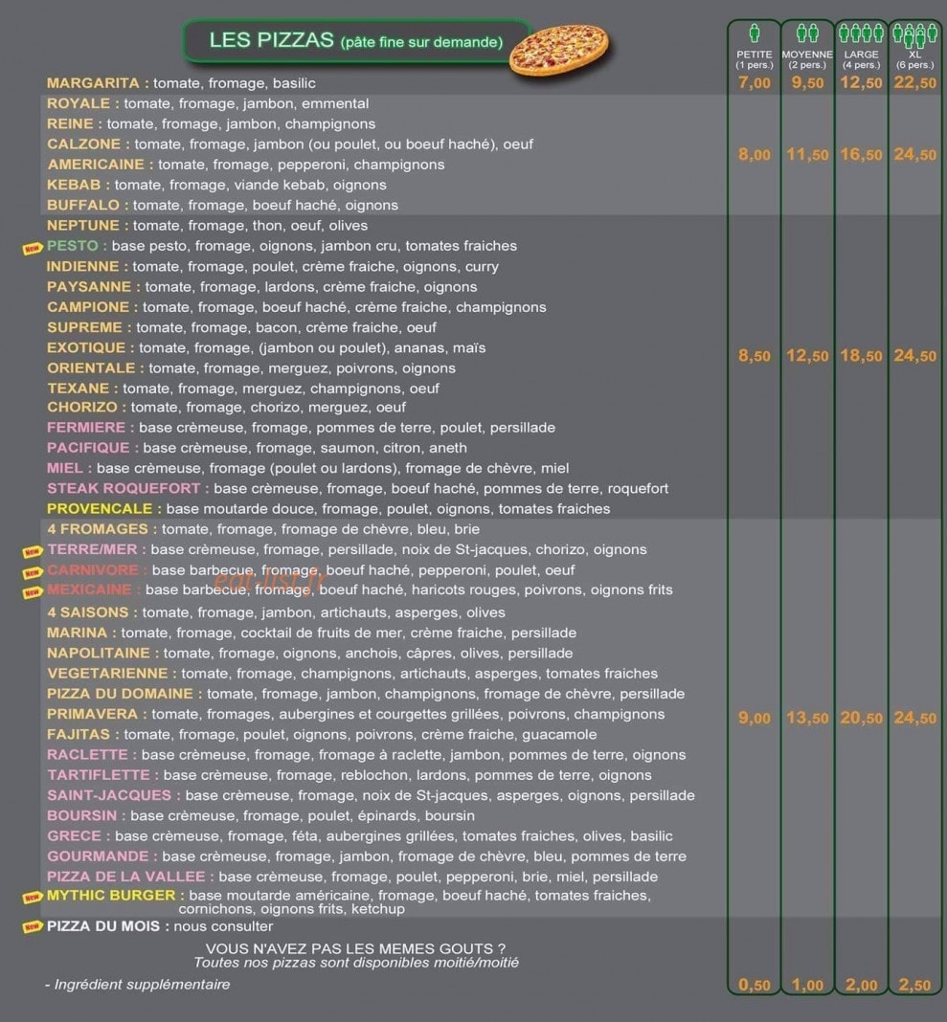947x1022 pixels.
Task: Click the New badge beside MYTHIC BURGER
Action: point(33,898)
